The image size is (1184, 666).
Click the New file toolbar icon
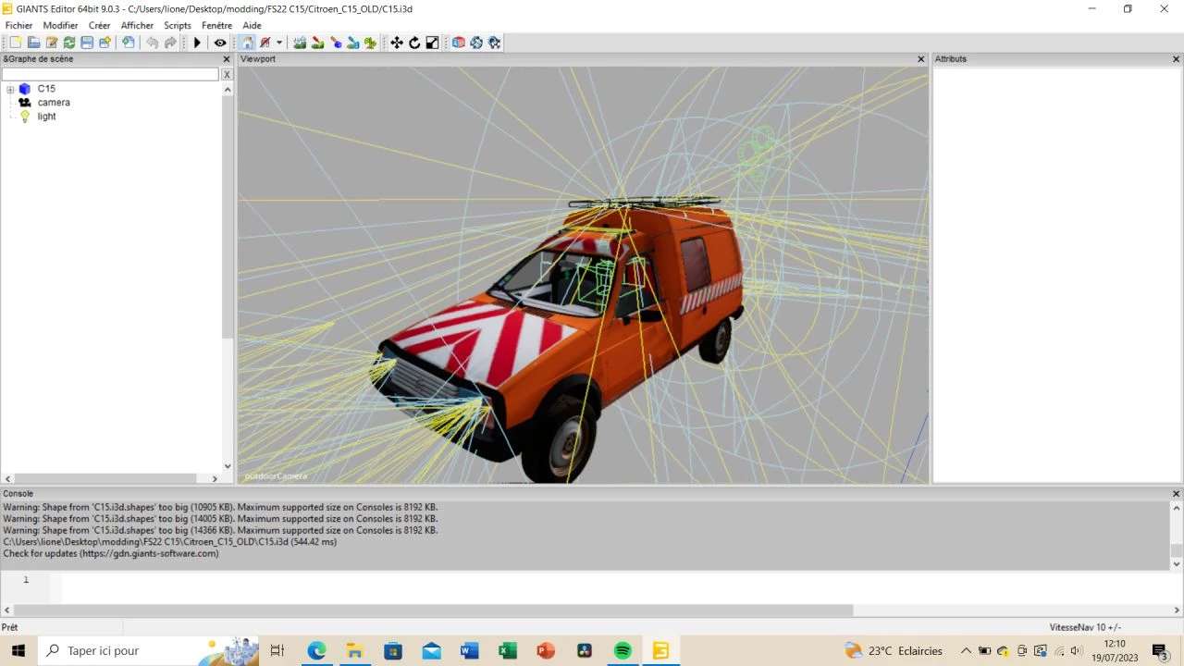tap(16, 43)
